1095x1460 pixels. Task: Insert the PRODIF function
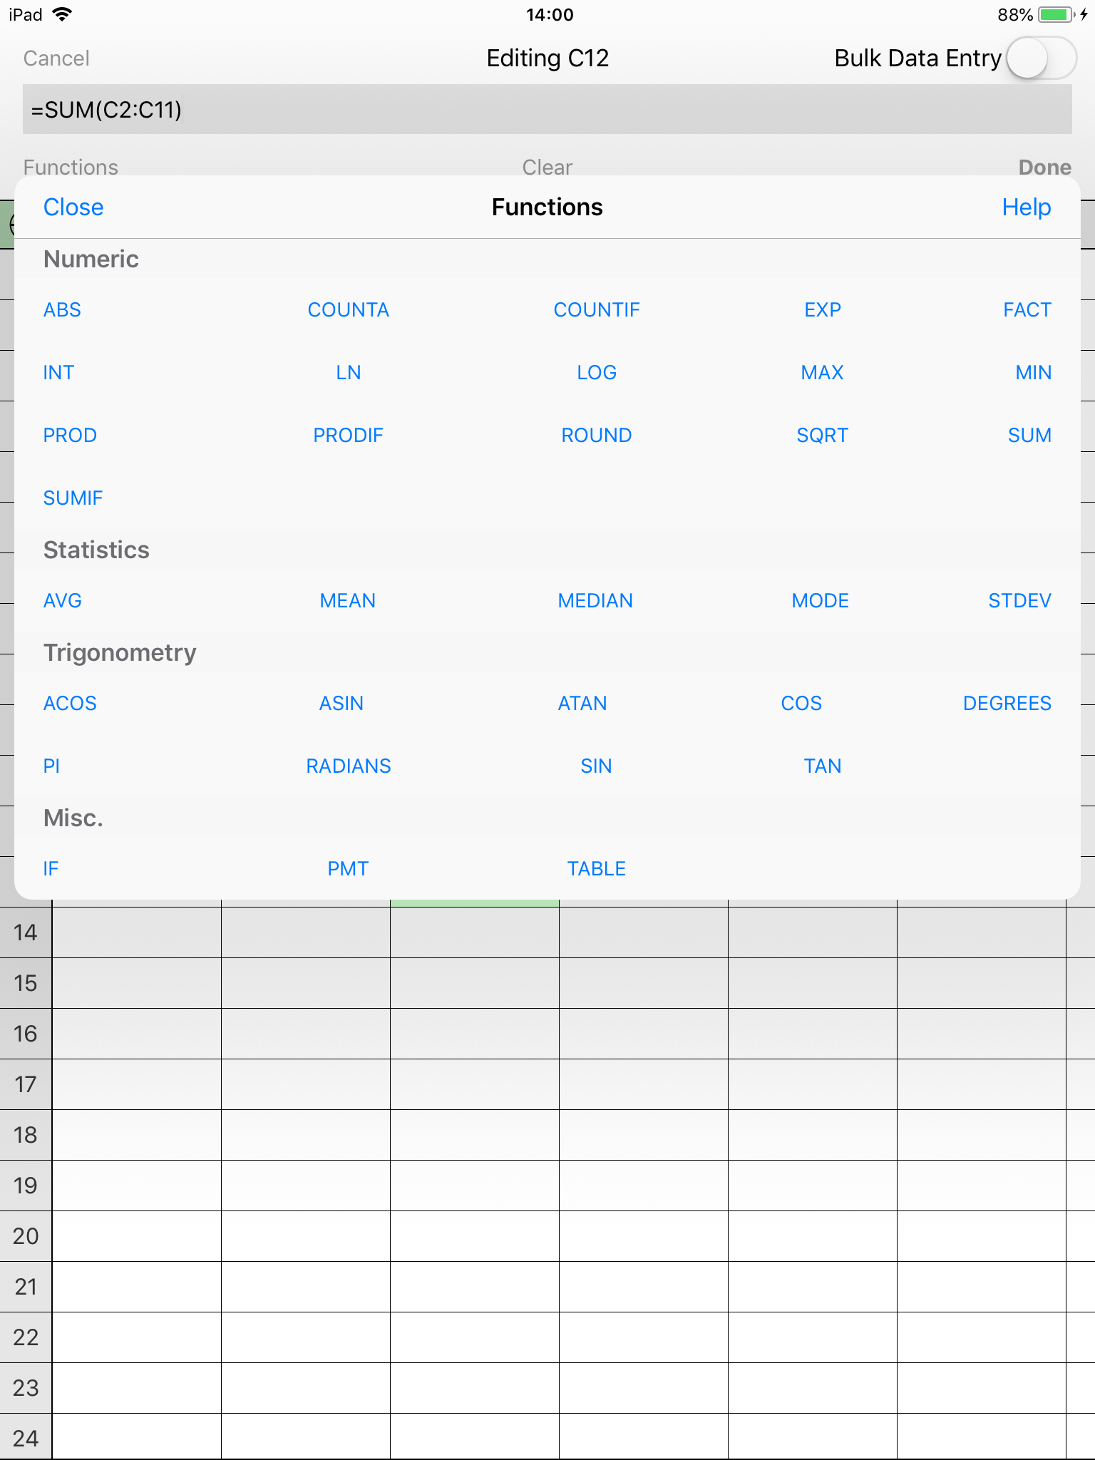(349, 436)
